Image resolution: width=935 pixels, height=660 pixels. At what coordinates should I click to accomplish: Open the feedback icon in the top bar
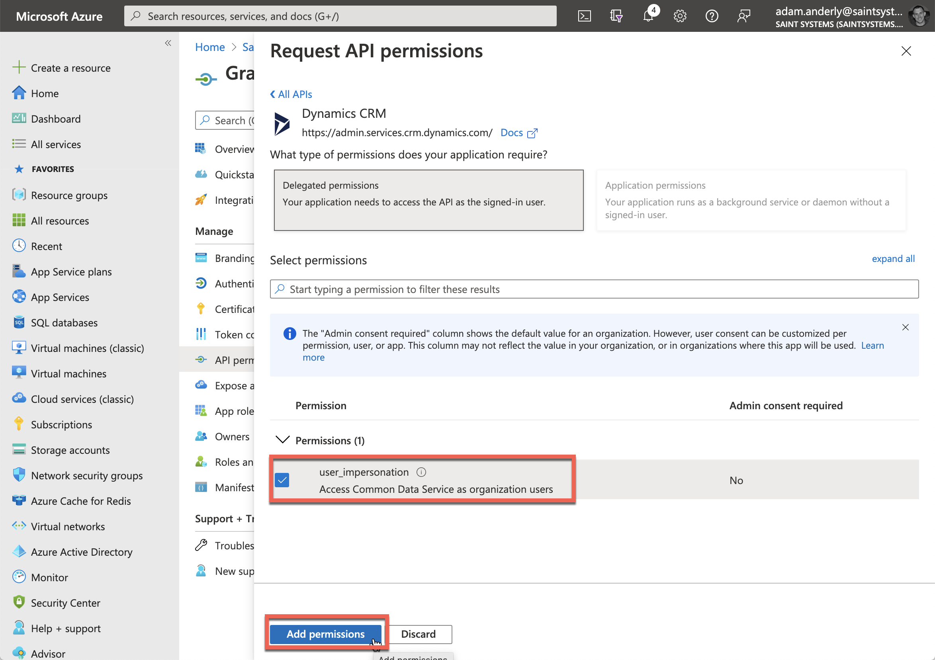[x=743, y=16]
